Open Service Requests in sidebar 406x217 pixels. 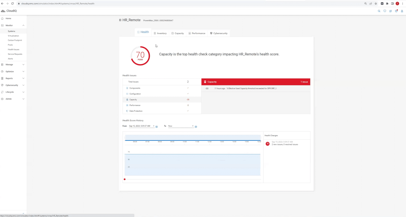15,54
